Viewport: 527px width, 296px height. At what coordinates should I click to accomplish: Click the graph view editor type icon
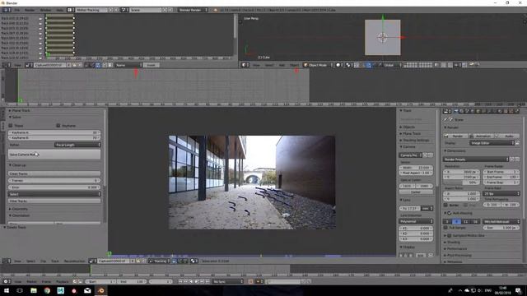coord(6,65)
